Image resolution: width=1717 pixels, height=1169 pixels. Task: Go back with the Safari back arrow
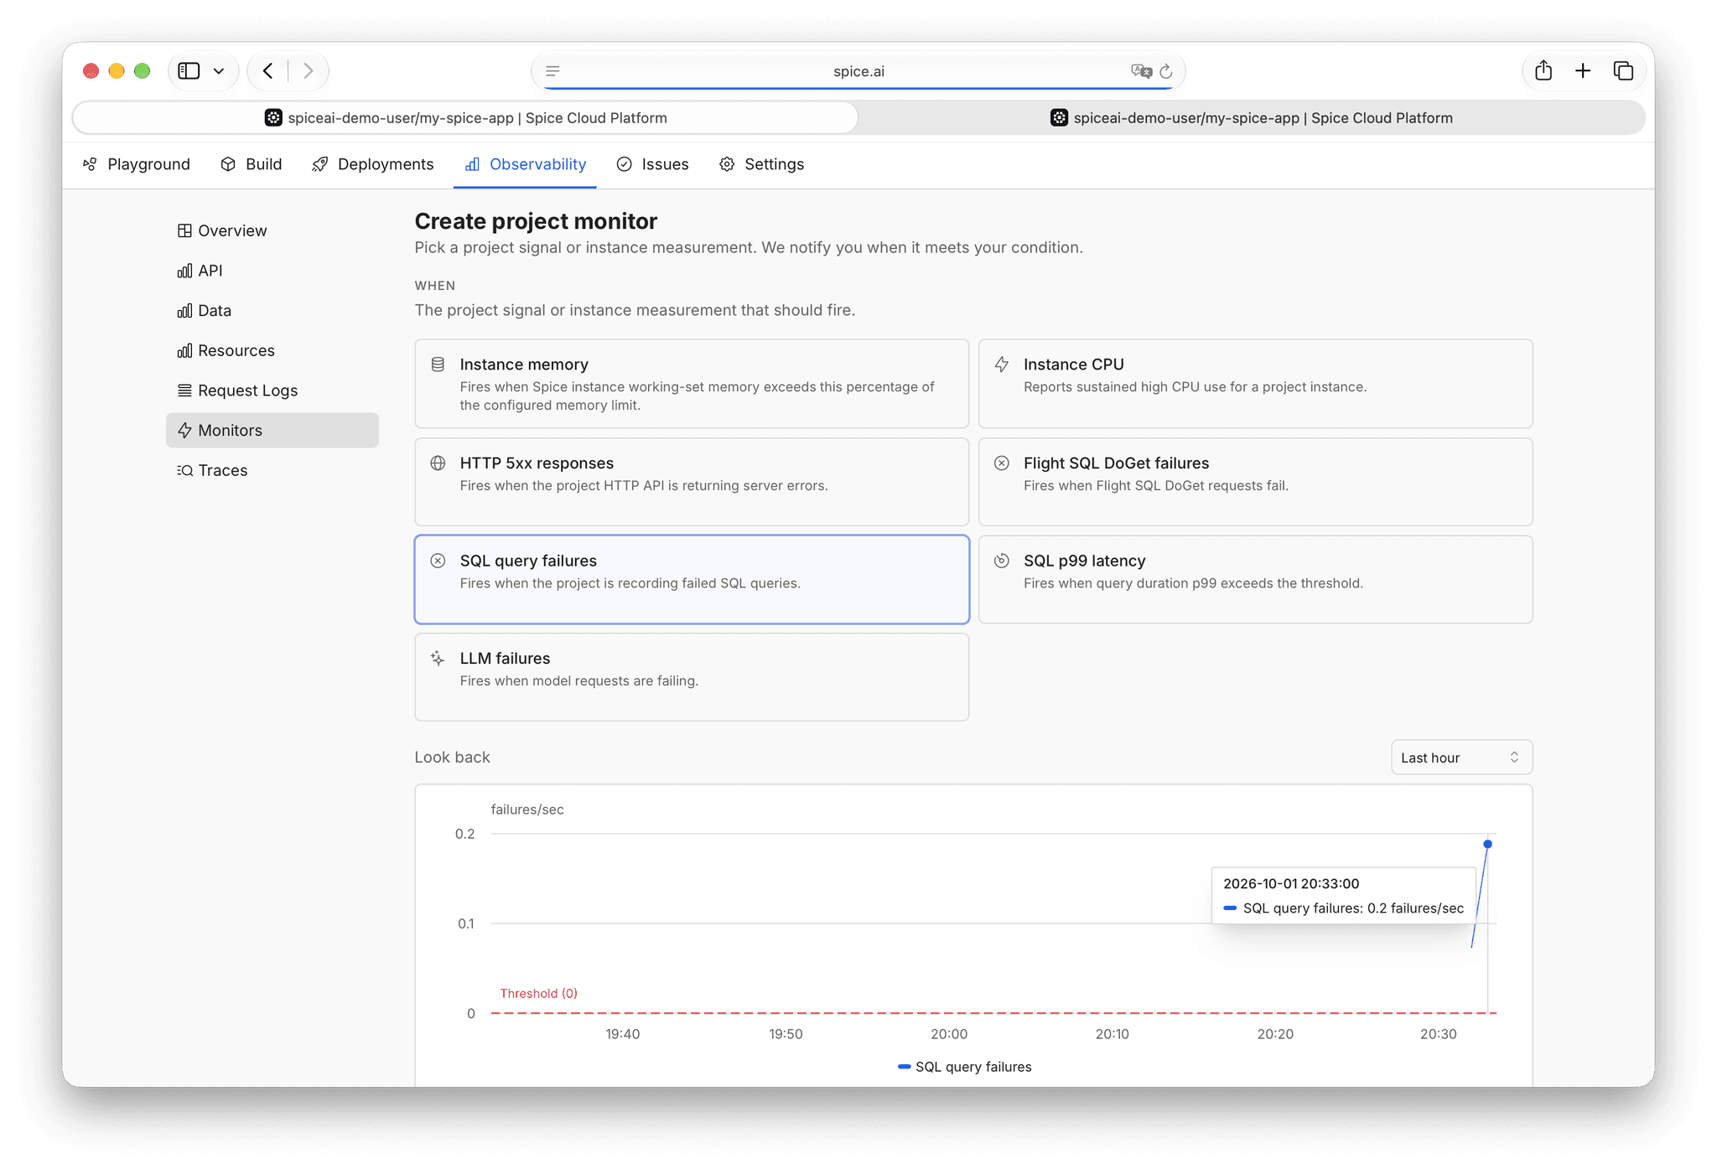[268, 71]
